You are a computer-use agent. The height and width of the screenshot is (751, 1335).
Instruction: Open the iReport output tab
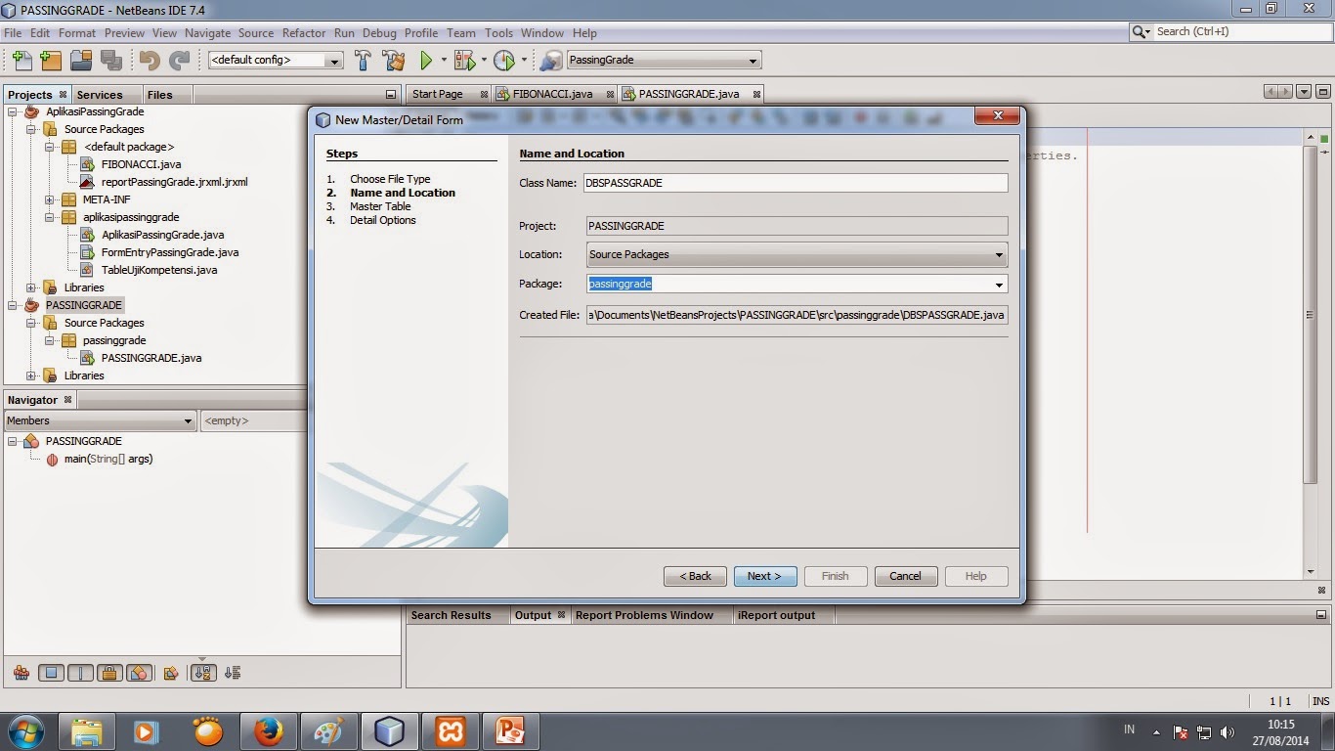pos(776,615)
